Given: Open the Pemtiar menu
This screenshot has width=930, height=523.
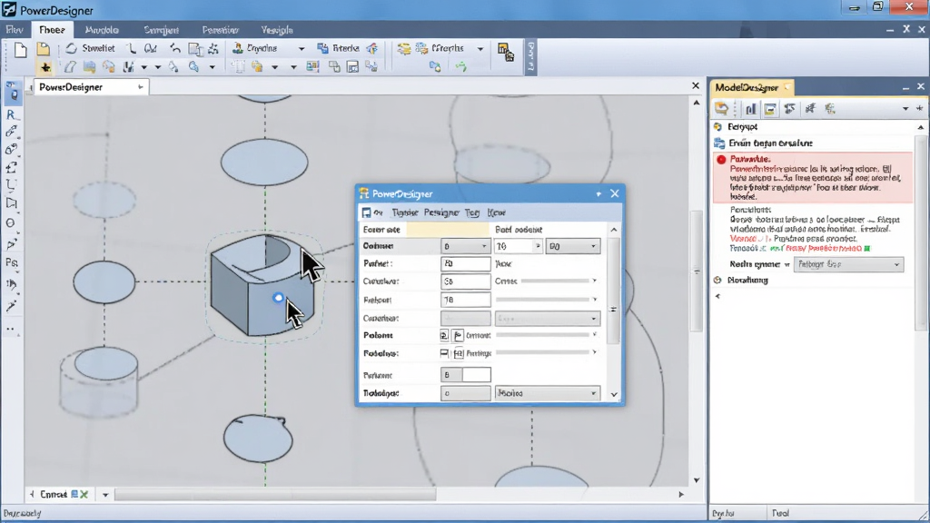Looking at the screenshot, I should pos(220,30).
